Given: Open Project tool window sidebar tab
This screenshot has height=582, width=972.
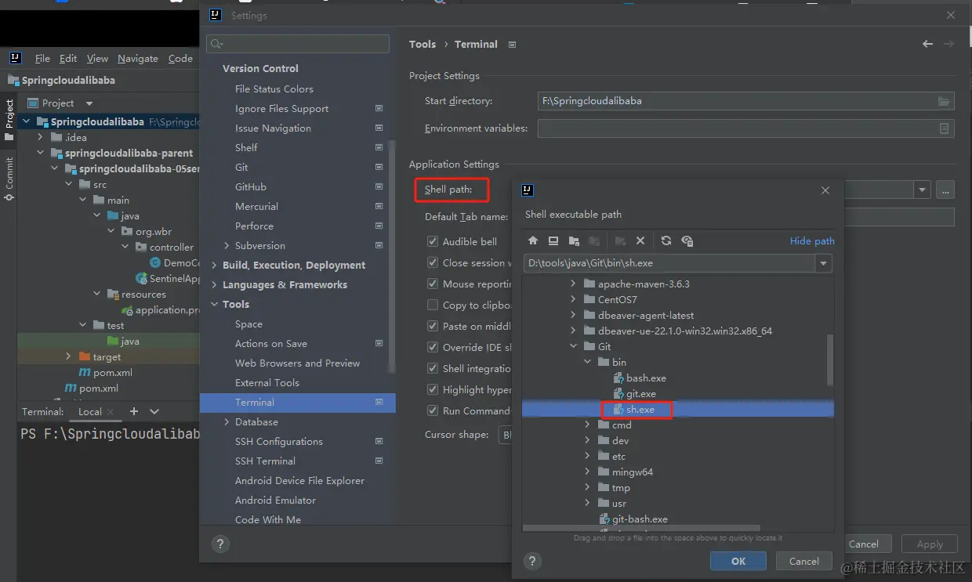Looking at the screenshot, I should 9,120.
